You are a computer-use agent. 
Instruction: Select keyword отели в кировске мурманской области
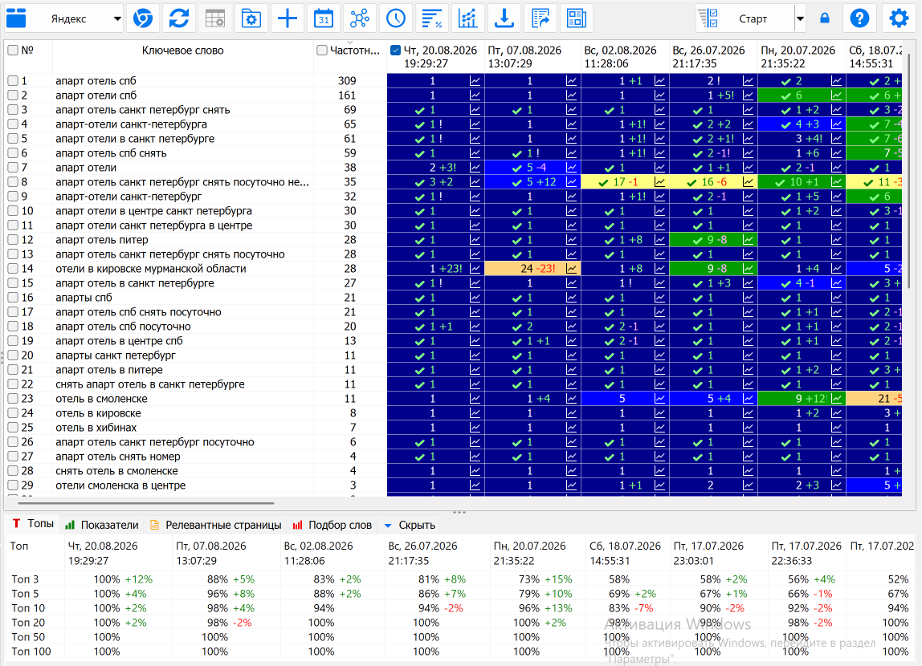tap(151, 269)
